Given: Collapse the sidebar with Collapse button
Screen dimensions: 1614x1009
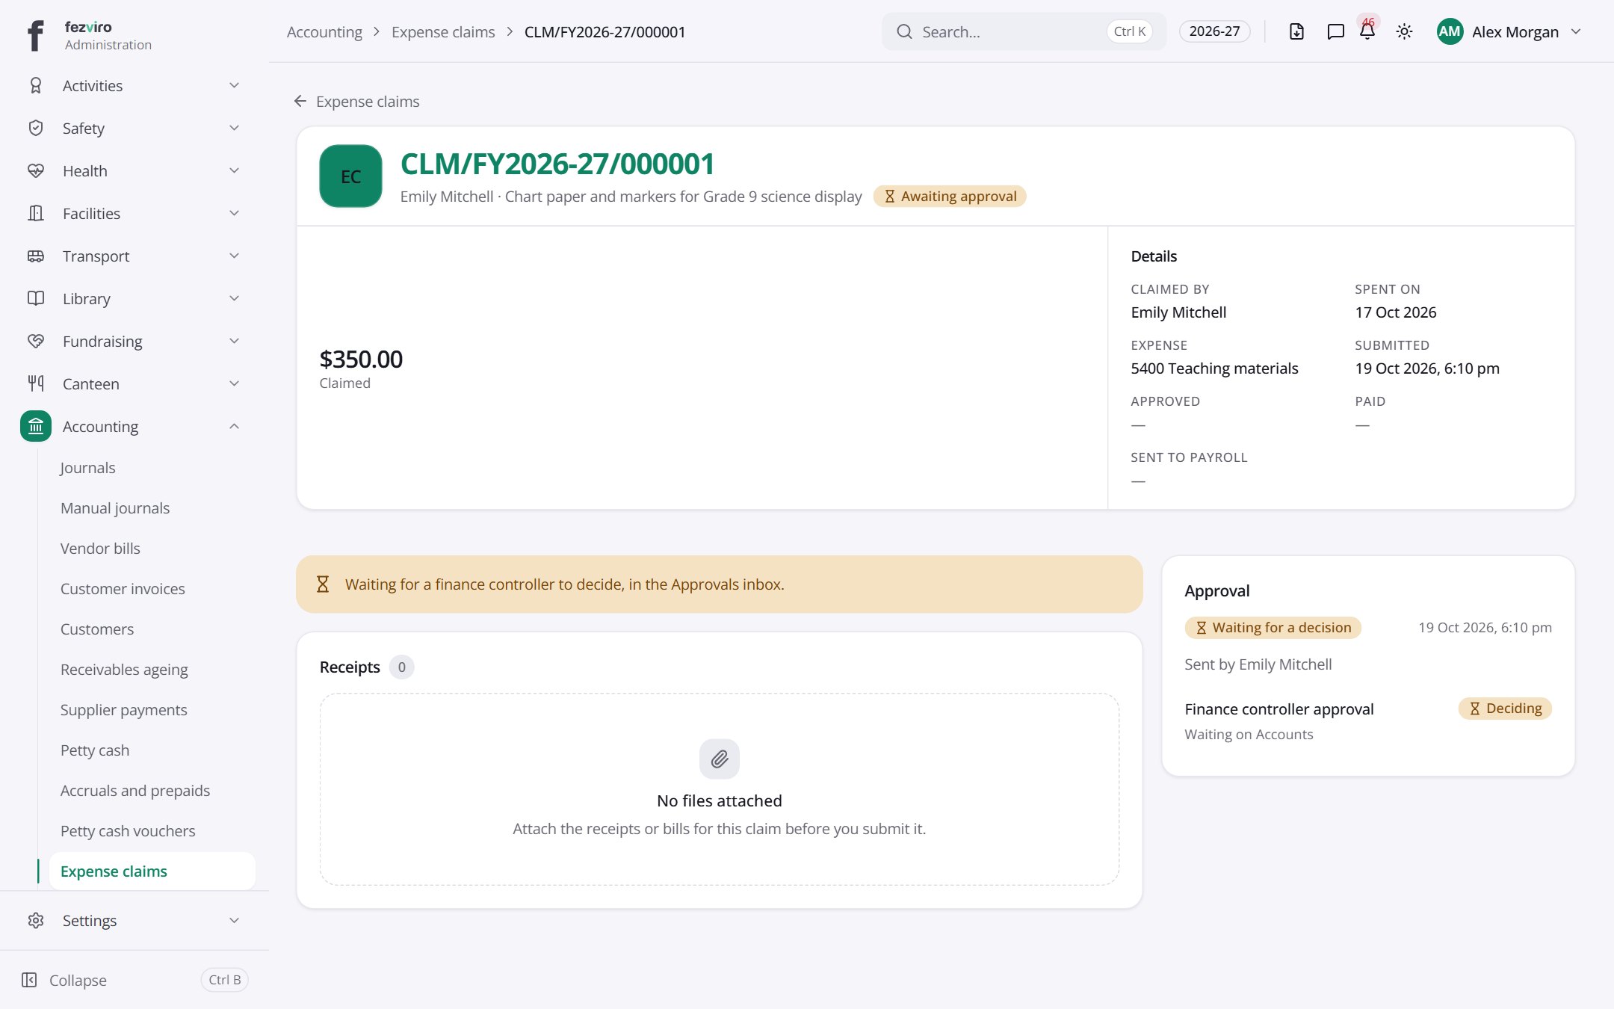Looking at the screenshot, I should click(134, 980).
